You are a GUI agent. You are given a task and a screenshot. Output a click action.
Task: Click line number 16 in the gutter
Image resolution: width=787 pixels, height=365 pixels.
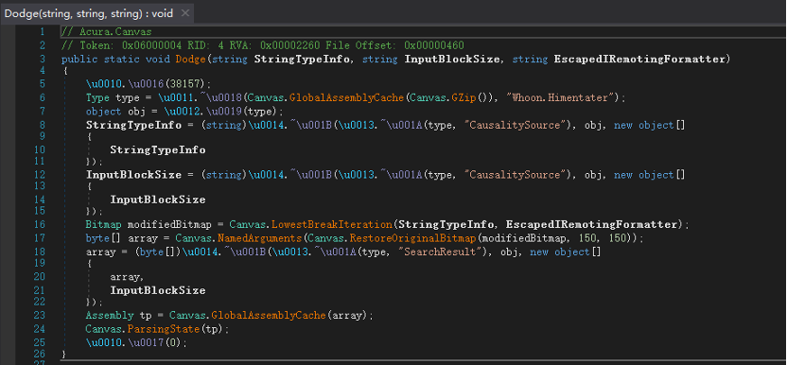coord(40,224)
